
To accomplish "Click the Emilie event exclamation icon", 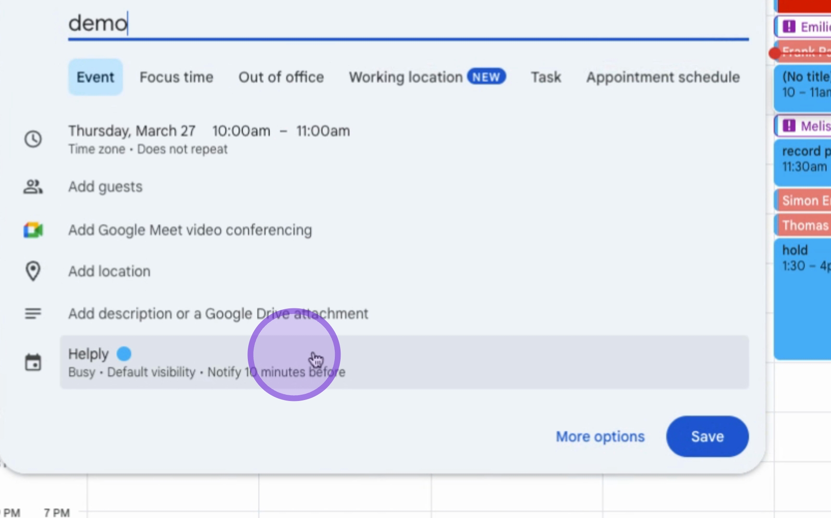I will 789,27.
